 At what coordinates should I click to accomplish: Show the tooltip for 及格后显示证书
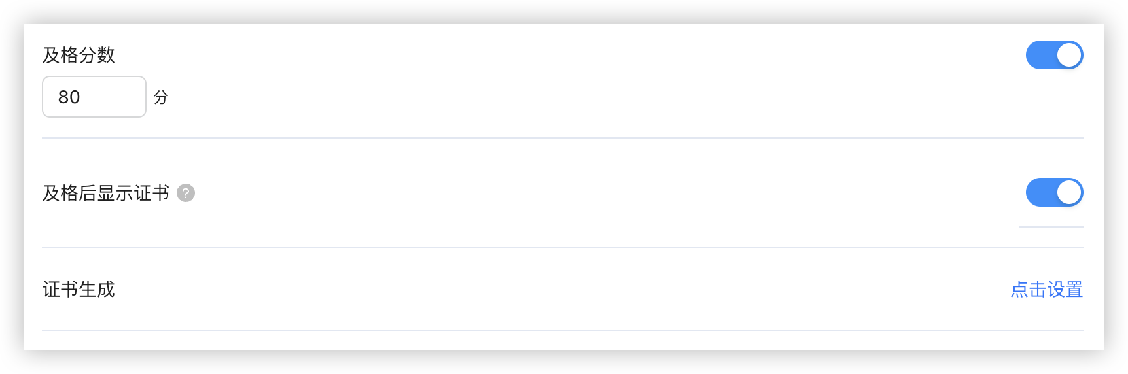tap(186, 194)
